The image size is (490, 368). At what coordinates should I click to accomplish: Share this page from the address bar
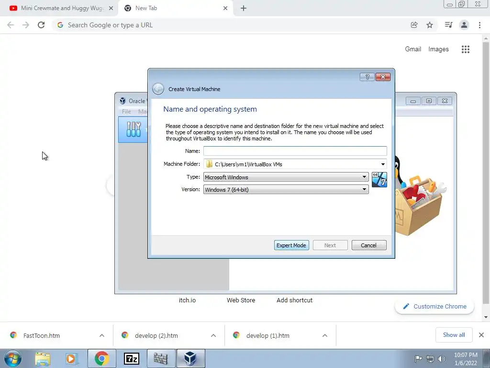click(x=414, y=25)
